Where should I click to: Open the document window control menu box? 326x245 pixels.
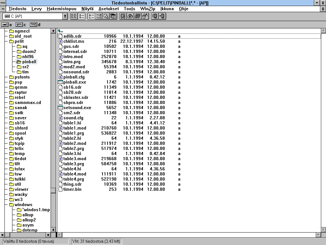(3, 9)
